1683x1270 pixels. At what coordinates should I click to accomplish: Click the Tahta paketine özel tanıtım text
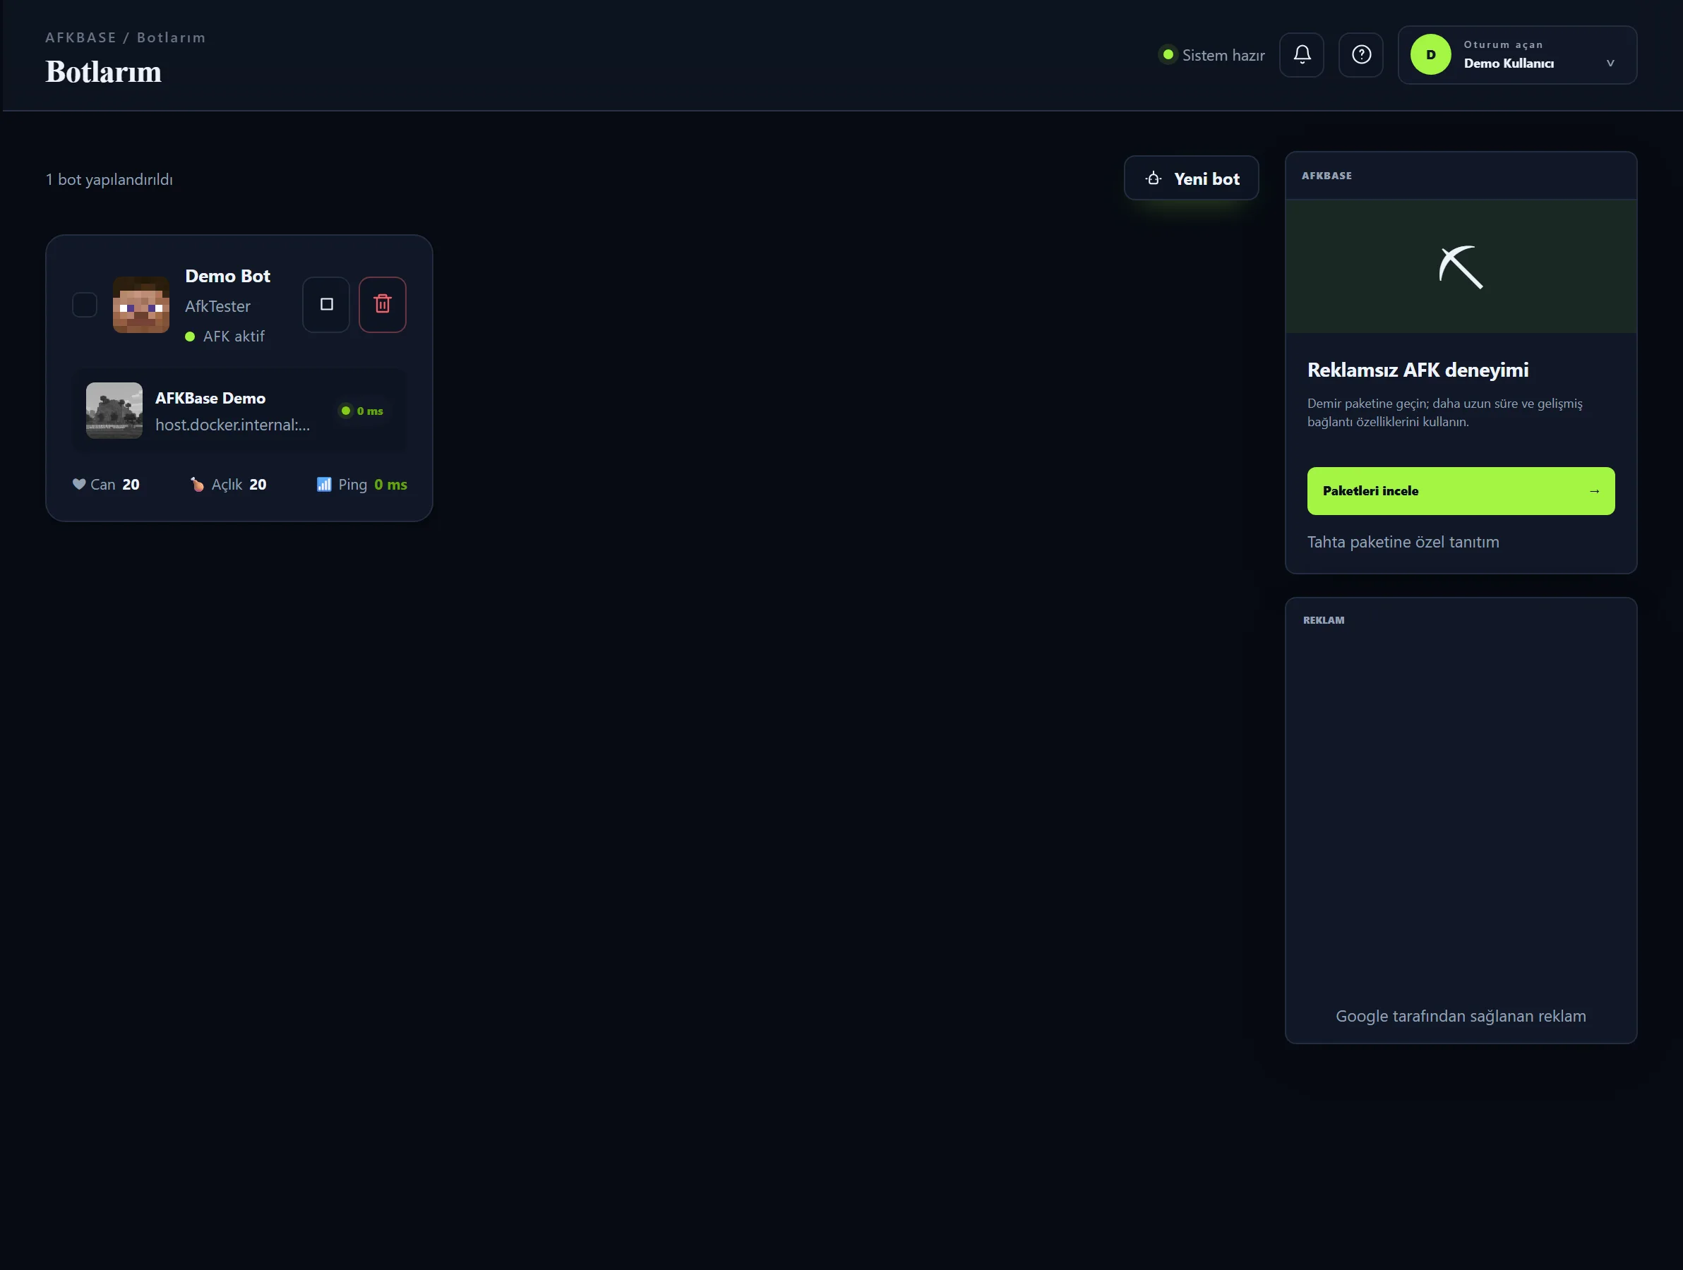(1403, 543)
